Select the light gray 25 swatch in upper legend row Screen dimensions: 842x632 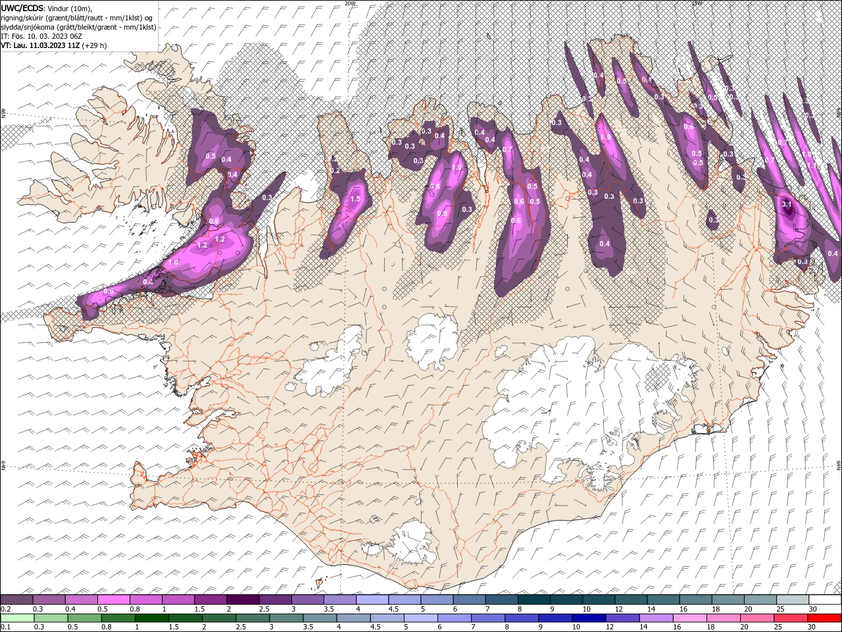(x=793, y=600)
